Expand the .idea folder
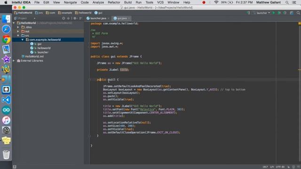The image size is (301, 169). (x=18, y=27)
